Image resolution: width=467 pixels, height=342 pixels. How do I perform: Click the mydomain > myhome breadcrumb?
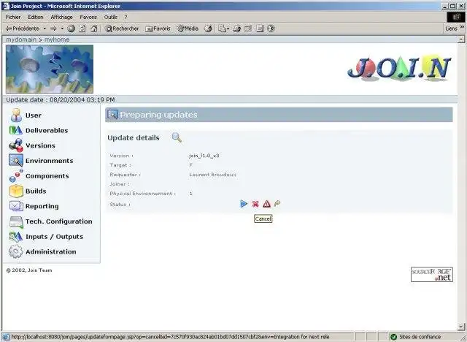(x=37, y=39)
